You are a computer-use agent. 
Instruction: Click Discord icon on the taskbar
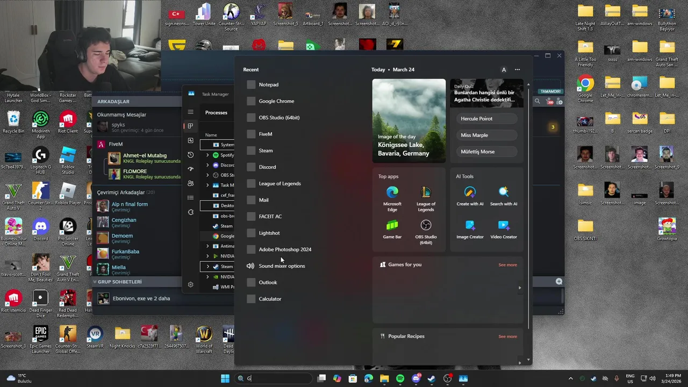pyautogui.click(x=415, y=378)
